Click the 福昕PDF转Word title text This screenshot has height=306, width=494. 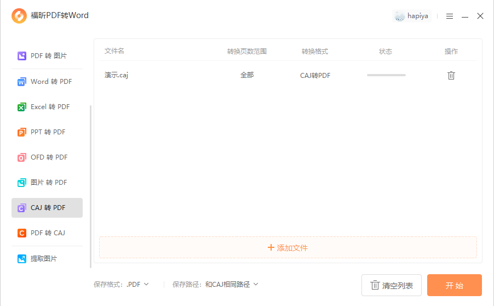click(60, 15)
